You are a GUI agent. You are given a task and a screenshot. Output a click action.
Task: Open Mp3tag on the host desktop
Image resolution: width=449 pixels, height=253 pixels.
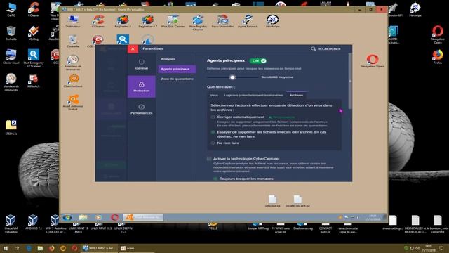[34, 33]
